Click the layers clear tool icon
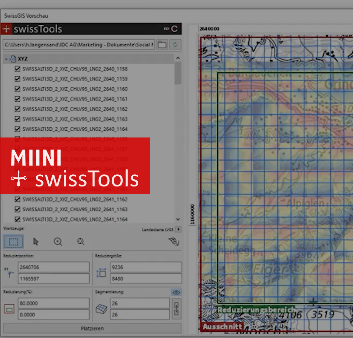Screen dimensions: 353x338 [174, 242]
